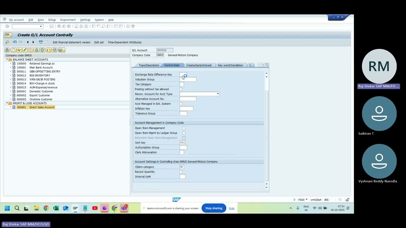Click the Block padlock icon above account tree
406x228 pixels.
click(36, 50)
